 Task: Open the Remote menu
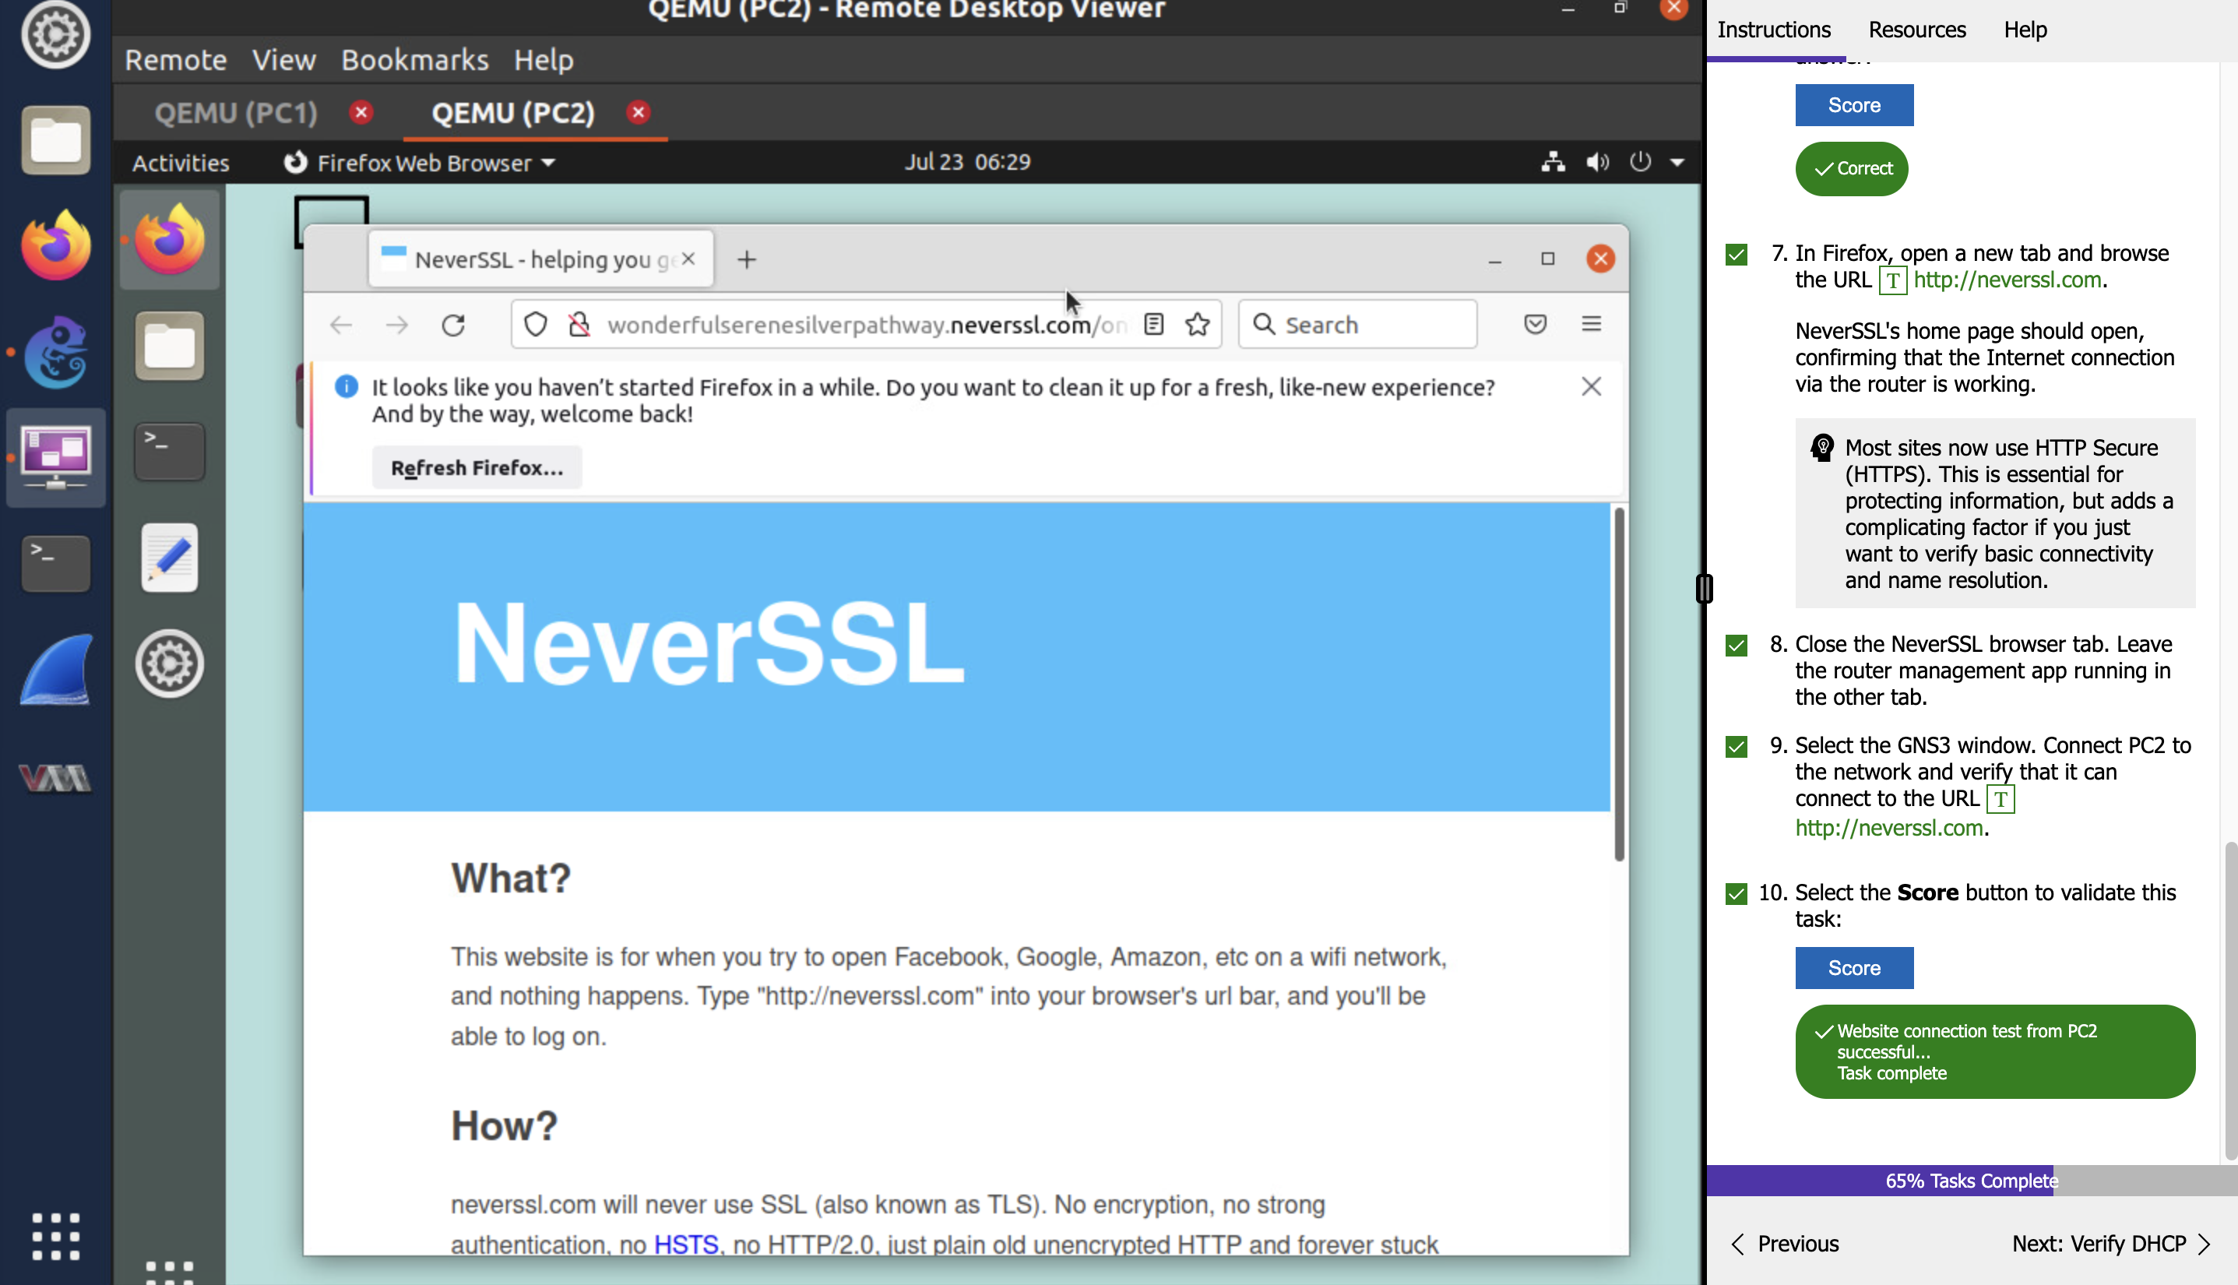(x=176, y=60)
